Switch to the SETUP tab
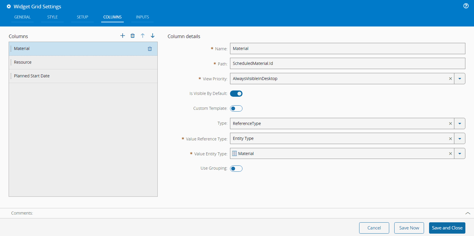Screen dimensions: 474x236 [x=82, y=17]
